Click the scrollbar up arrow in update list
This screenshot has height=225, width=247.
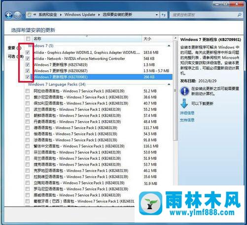[176, 38]
